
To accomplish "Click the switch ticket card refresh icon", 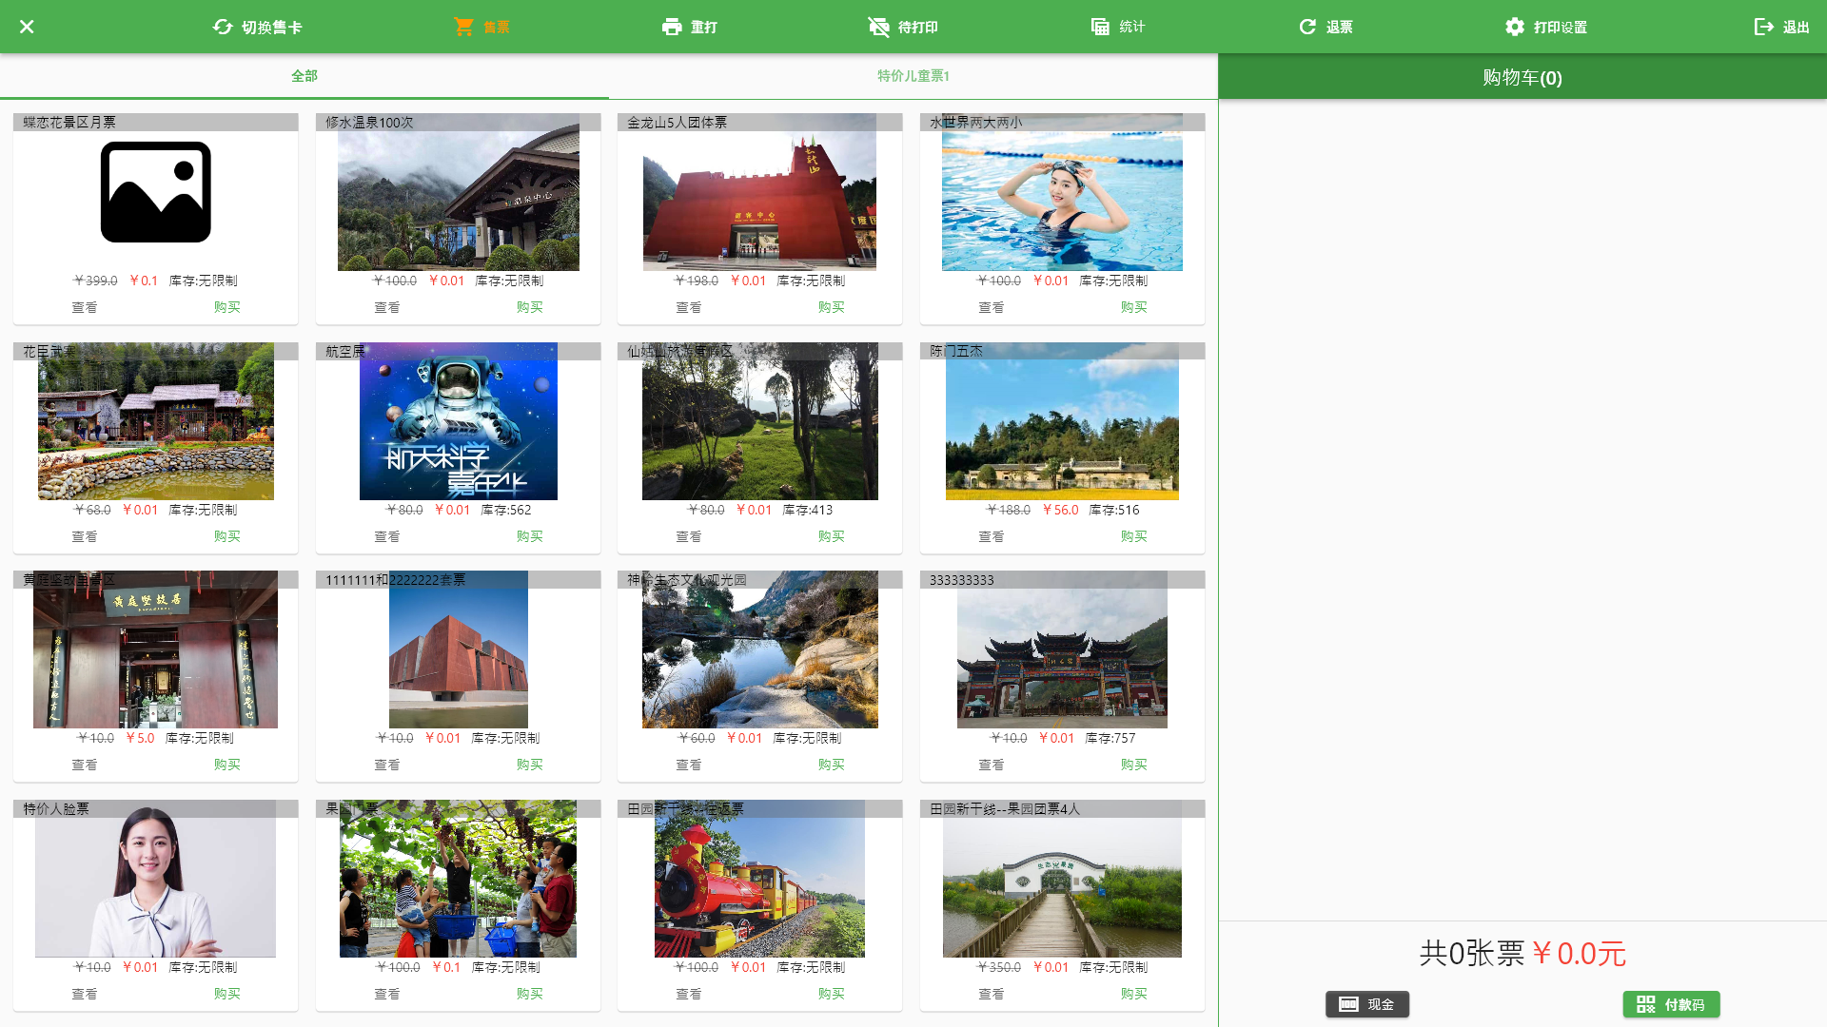I will pyautogui.click(x=223, y=27).
